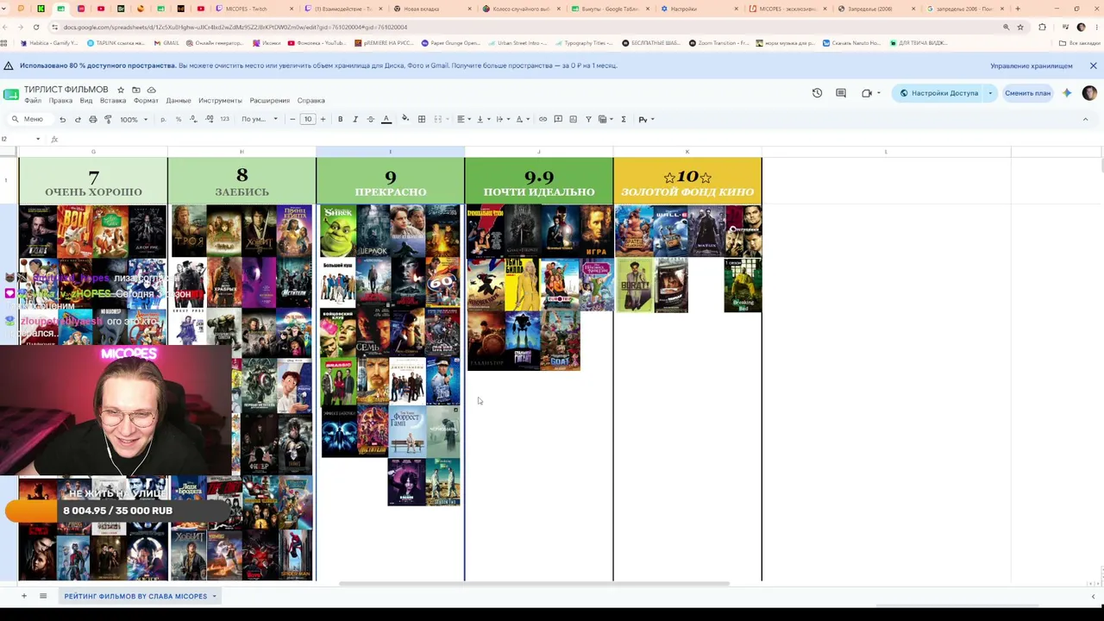Image resolution: width=1104 pixels, height=621 pixels.
Task: Insert a chart
Action: [x=573, y=119]
